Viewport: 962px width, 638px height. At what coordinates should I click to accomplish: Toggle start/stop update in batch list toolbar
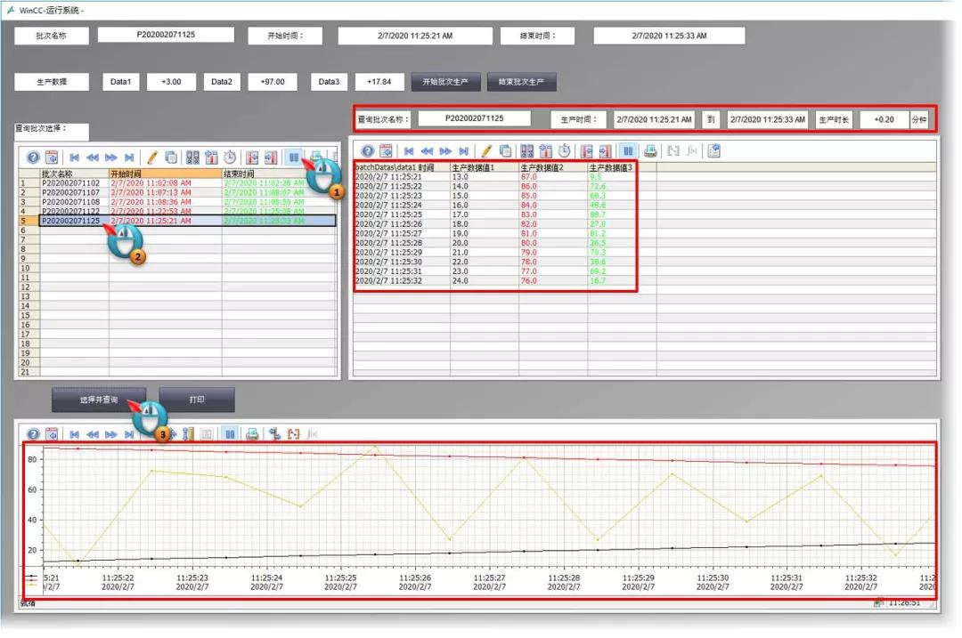click(x=292, y=157)
